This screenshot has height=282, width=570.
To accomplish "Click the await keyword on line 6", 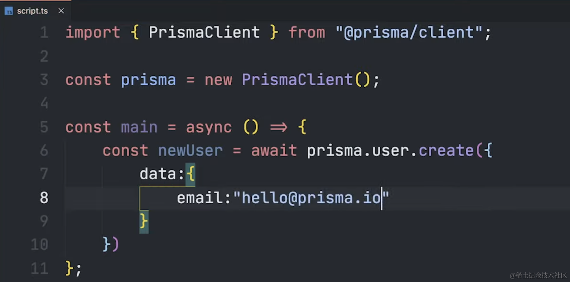I will (274, 151).
